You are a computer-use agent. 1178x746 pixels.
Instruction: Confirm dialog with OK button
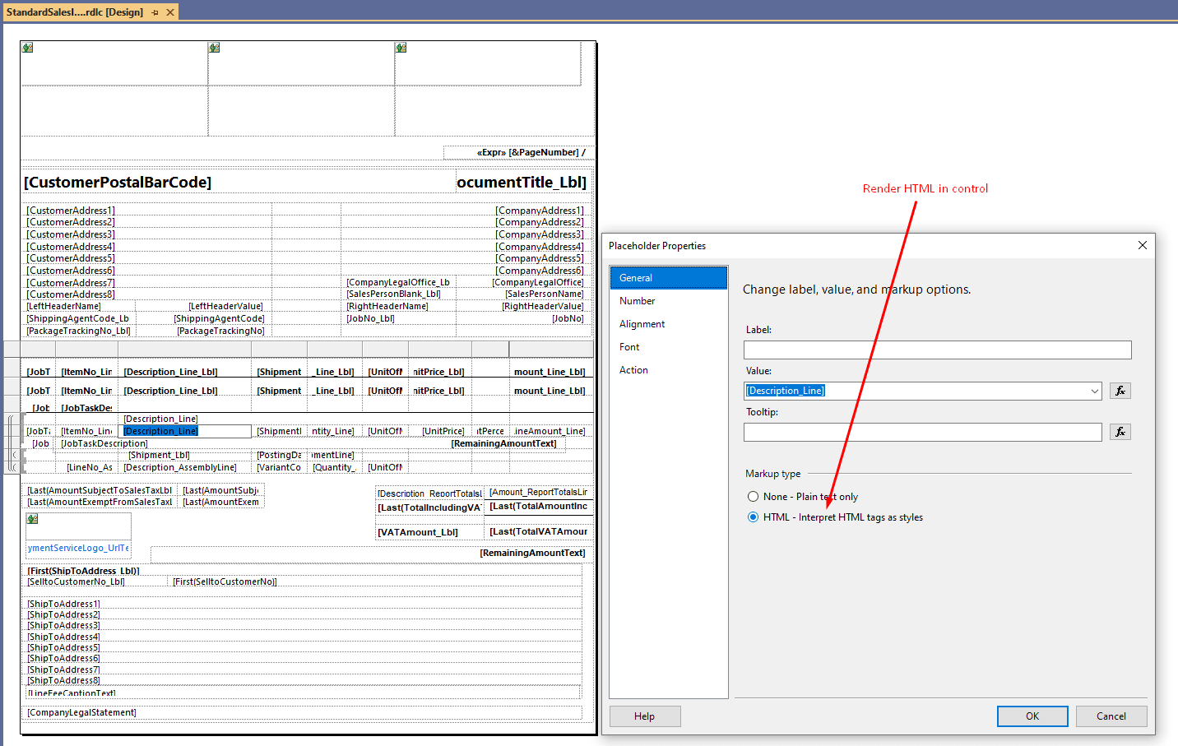pyautogui.click(x=1032, y=716)
